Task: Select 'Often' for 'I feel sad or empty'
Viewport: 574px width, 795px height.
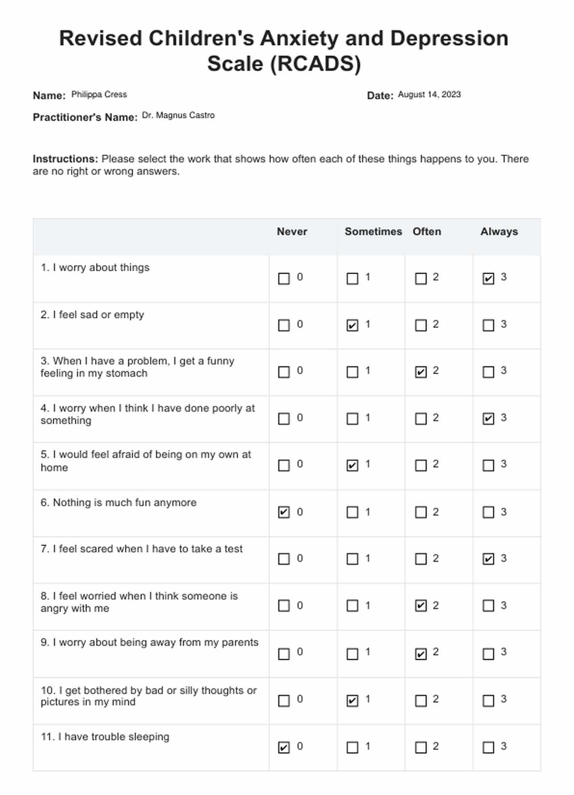Action: pyautogui.click(x=420, y=325)
